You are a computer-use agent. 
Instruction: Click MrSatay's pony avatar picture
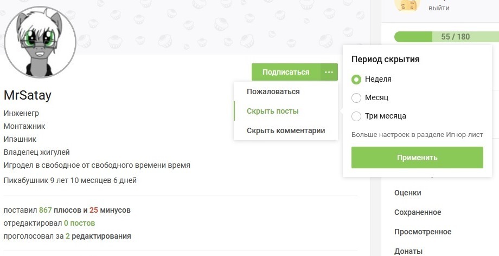point(40,43)
